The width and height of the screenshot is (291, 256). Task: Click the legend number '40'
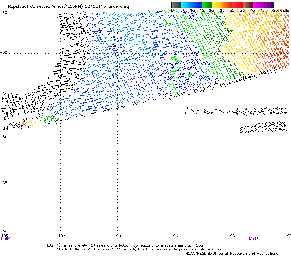click(x=252, y=11)
